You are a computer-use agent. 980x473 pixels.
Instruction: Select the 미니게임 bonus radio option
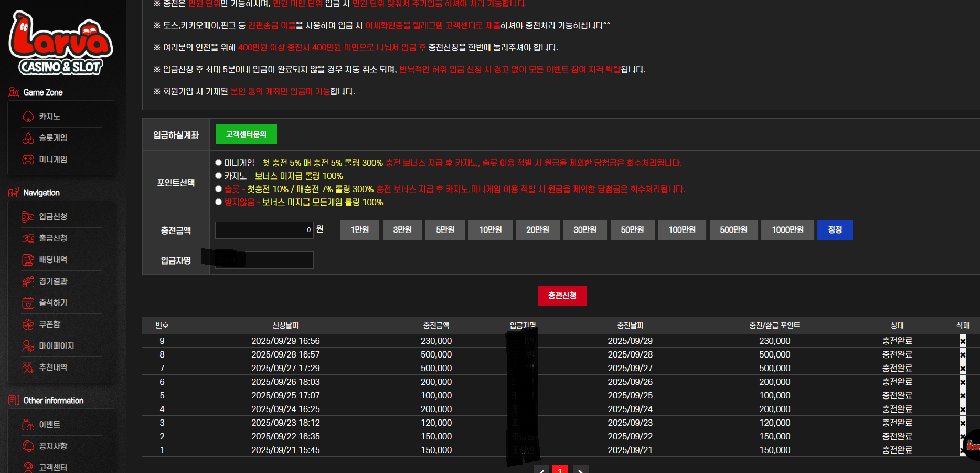click(219, 163)
